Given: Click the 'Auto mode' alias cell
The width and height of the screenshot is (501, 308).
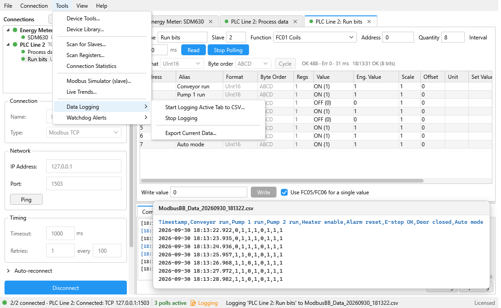Looking at the screenshot, I should [199, 144].
